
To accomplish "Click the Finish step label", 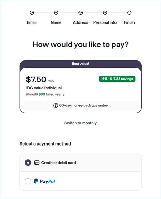I will click(x=129, y=22).
